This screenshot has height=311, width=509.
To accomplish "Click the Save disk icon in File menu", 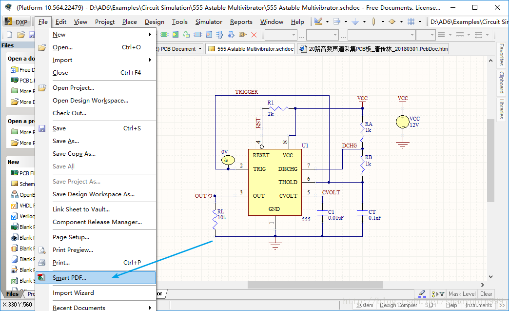I will 42,128.
